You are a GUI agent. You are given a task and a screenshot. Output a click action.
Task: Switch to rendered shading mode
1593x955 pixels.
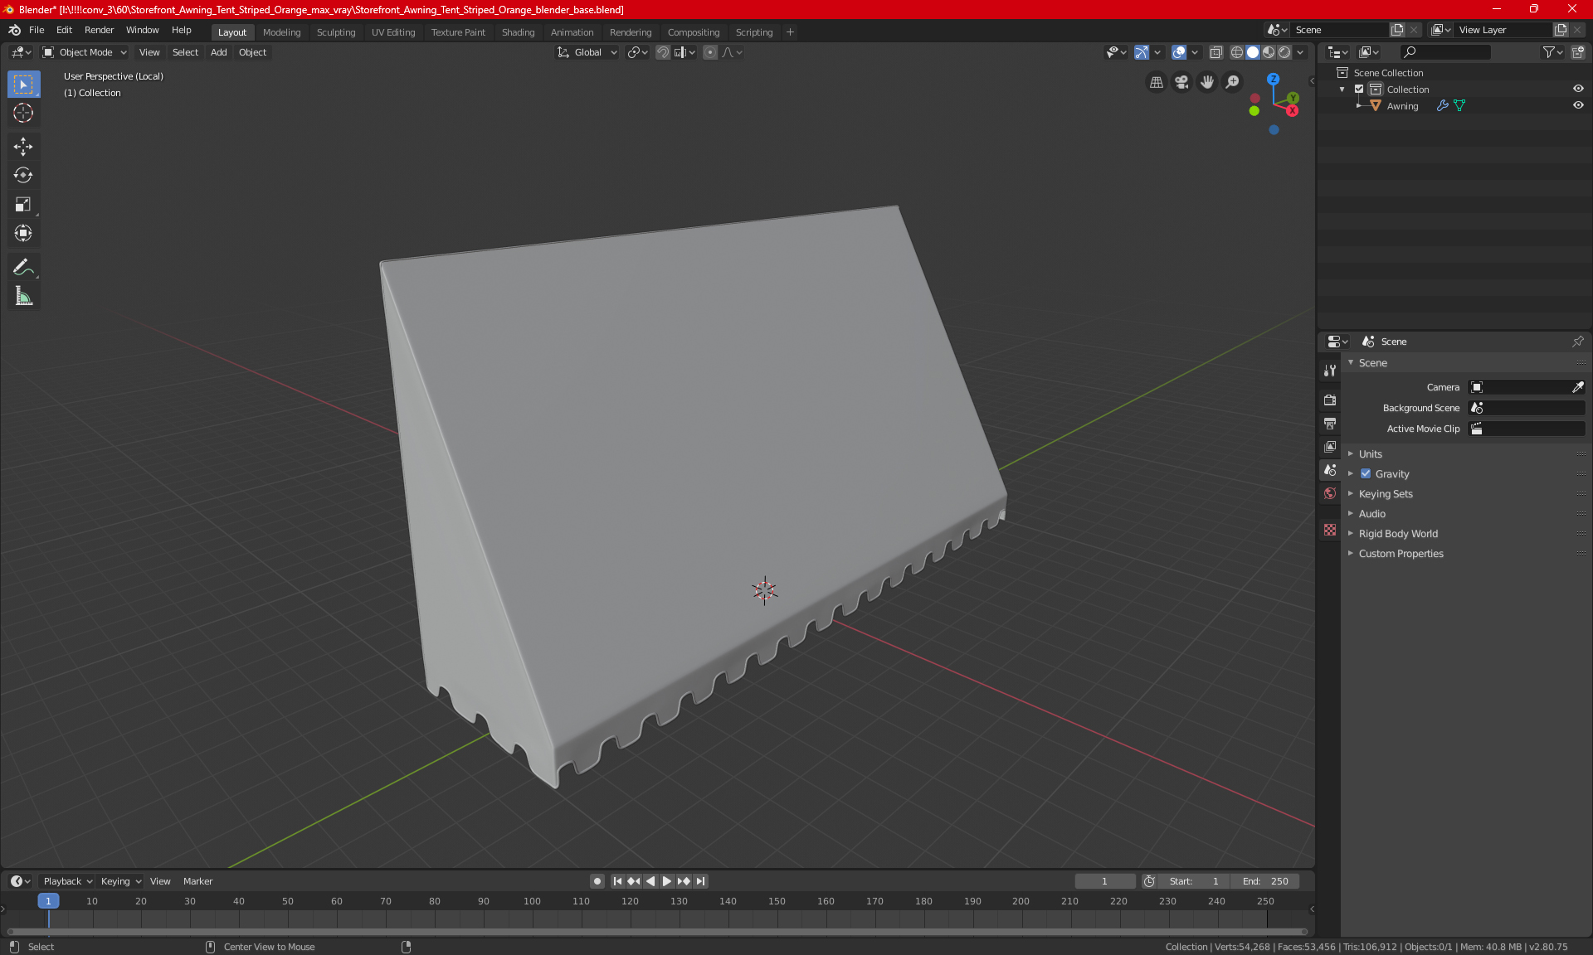pos(1284,52)
